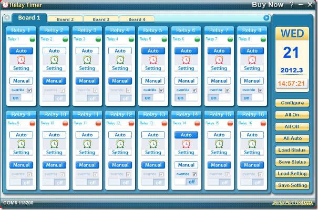Open Relay 15 alarm clock setting icon
The image size is (318, 210).
coord(219,144)
